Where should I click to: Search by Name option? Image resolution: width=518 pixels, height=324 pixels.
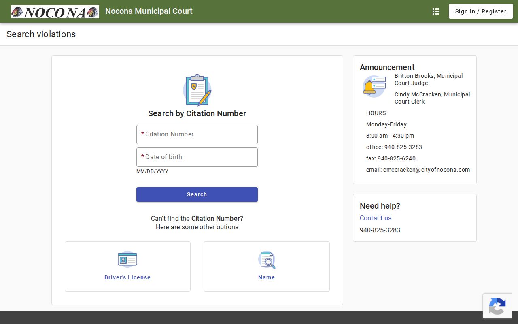267,266
